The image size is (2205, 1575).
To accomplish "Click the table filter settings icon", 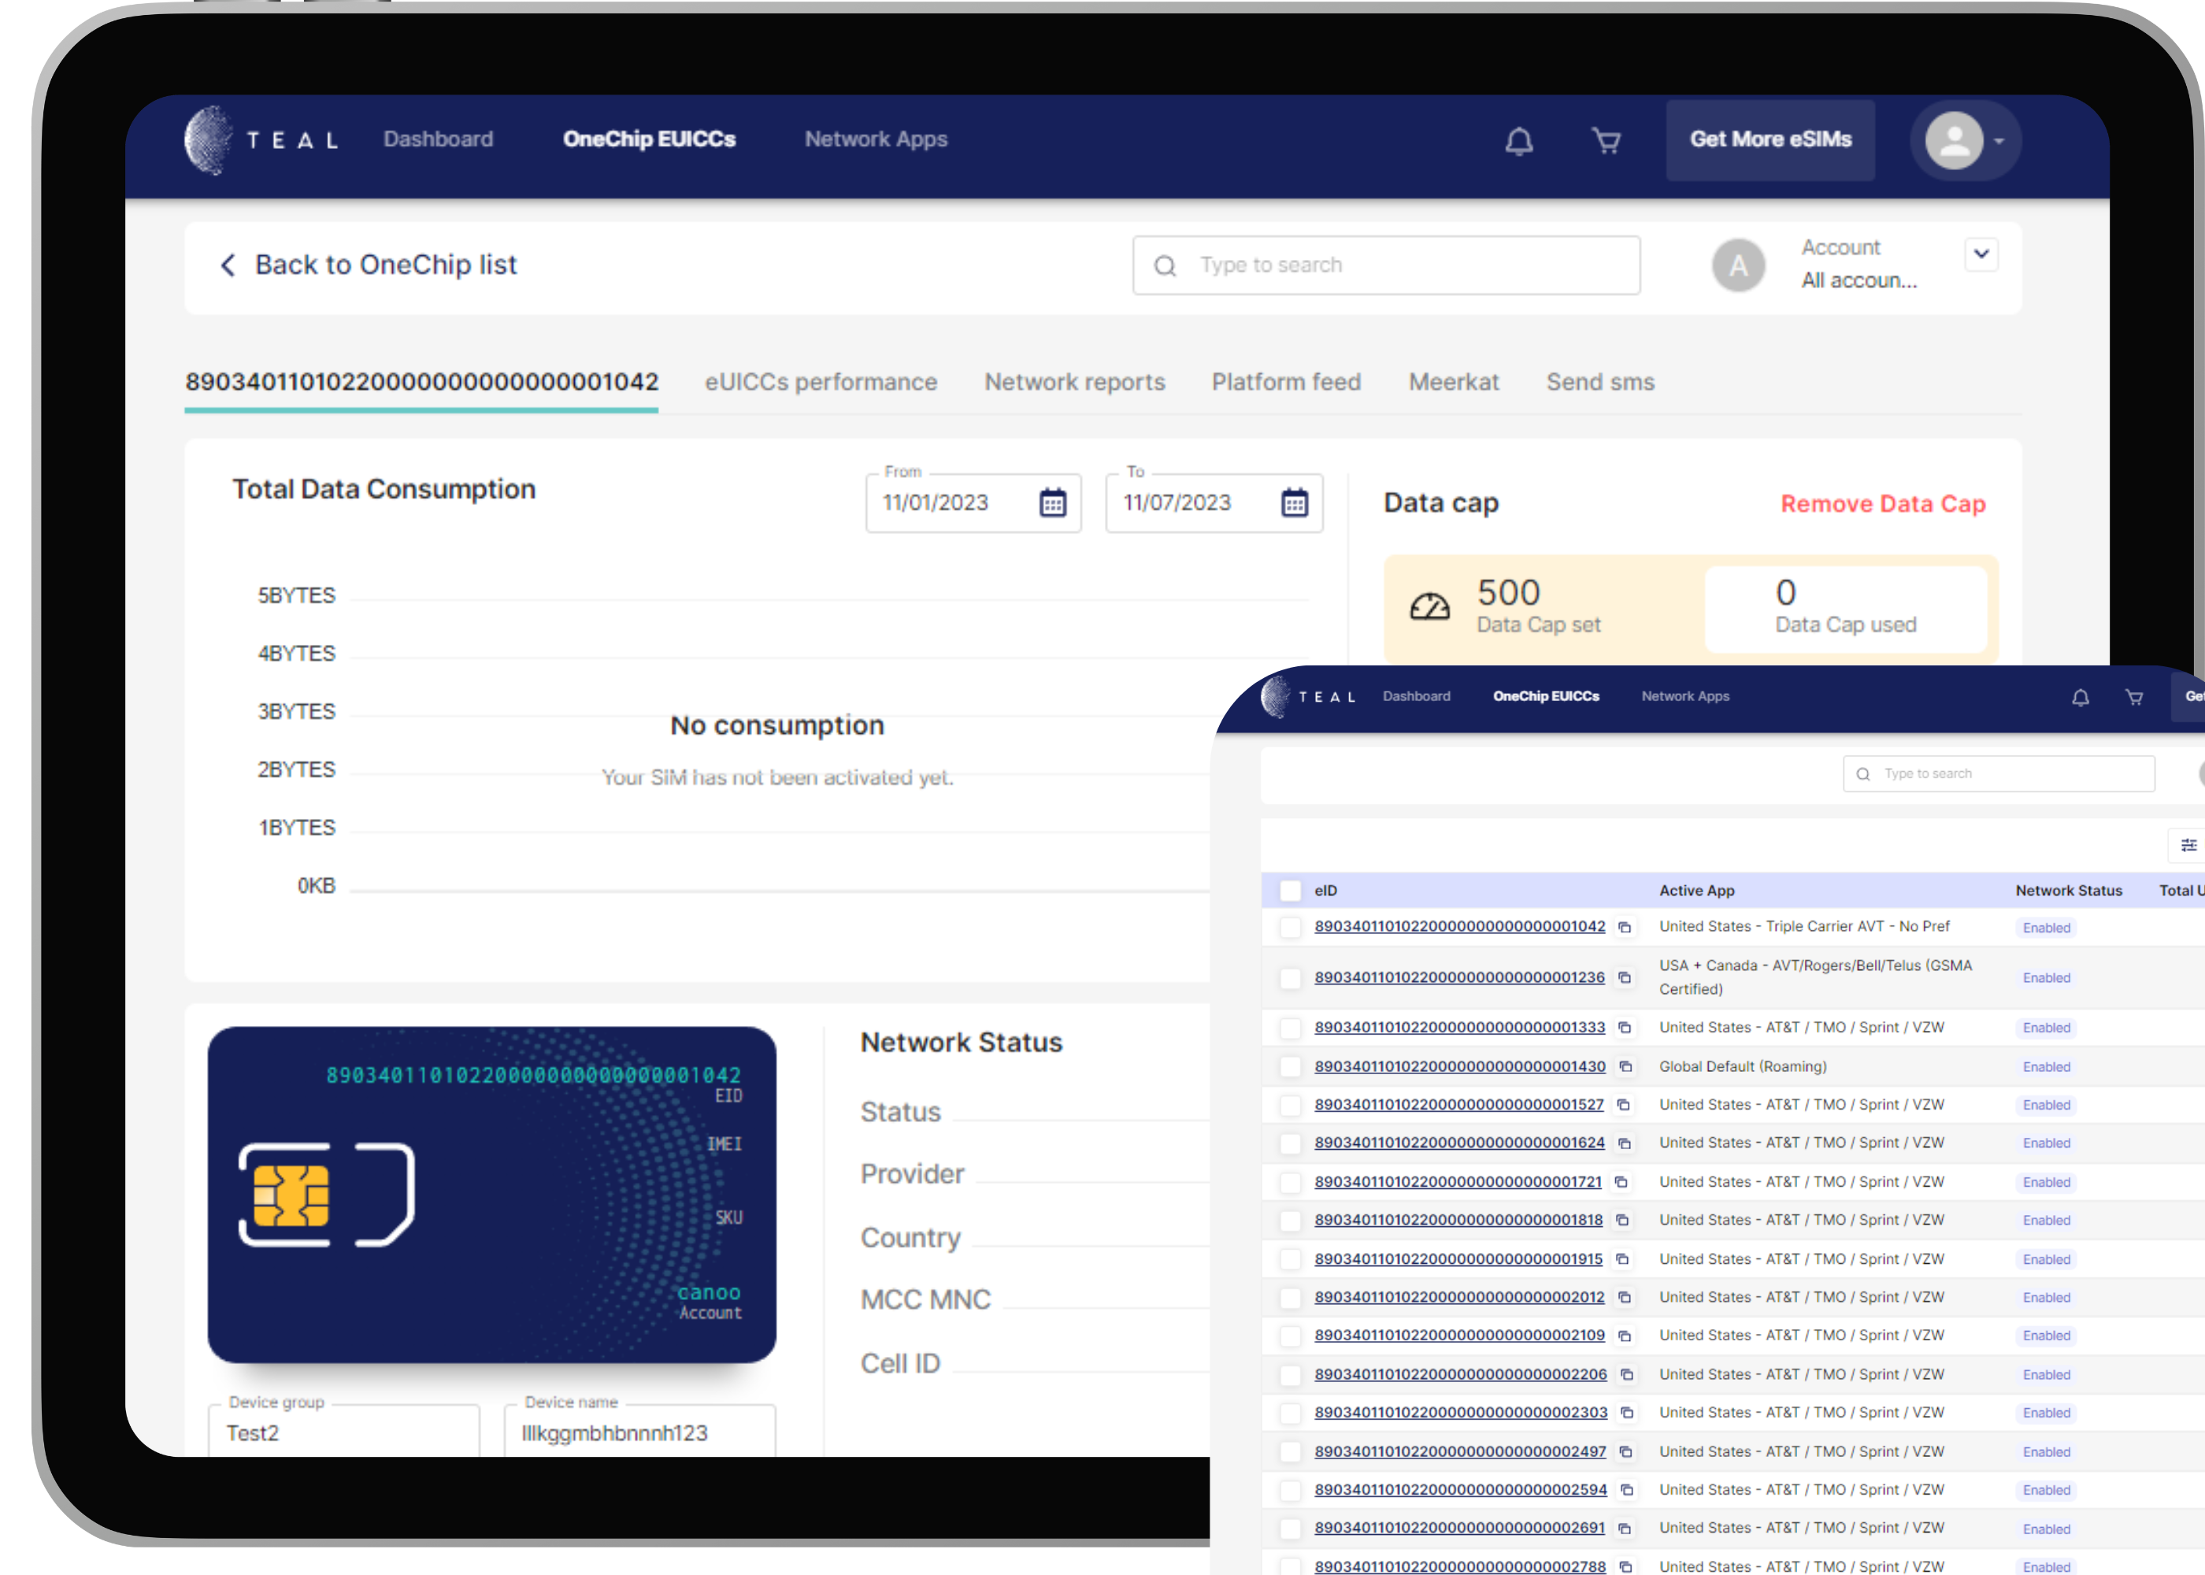I will pyautogui.click(x=2188, y=845).
